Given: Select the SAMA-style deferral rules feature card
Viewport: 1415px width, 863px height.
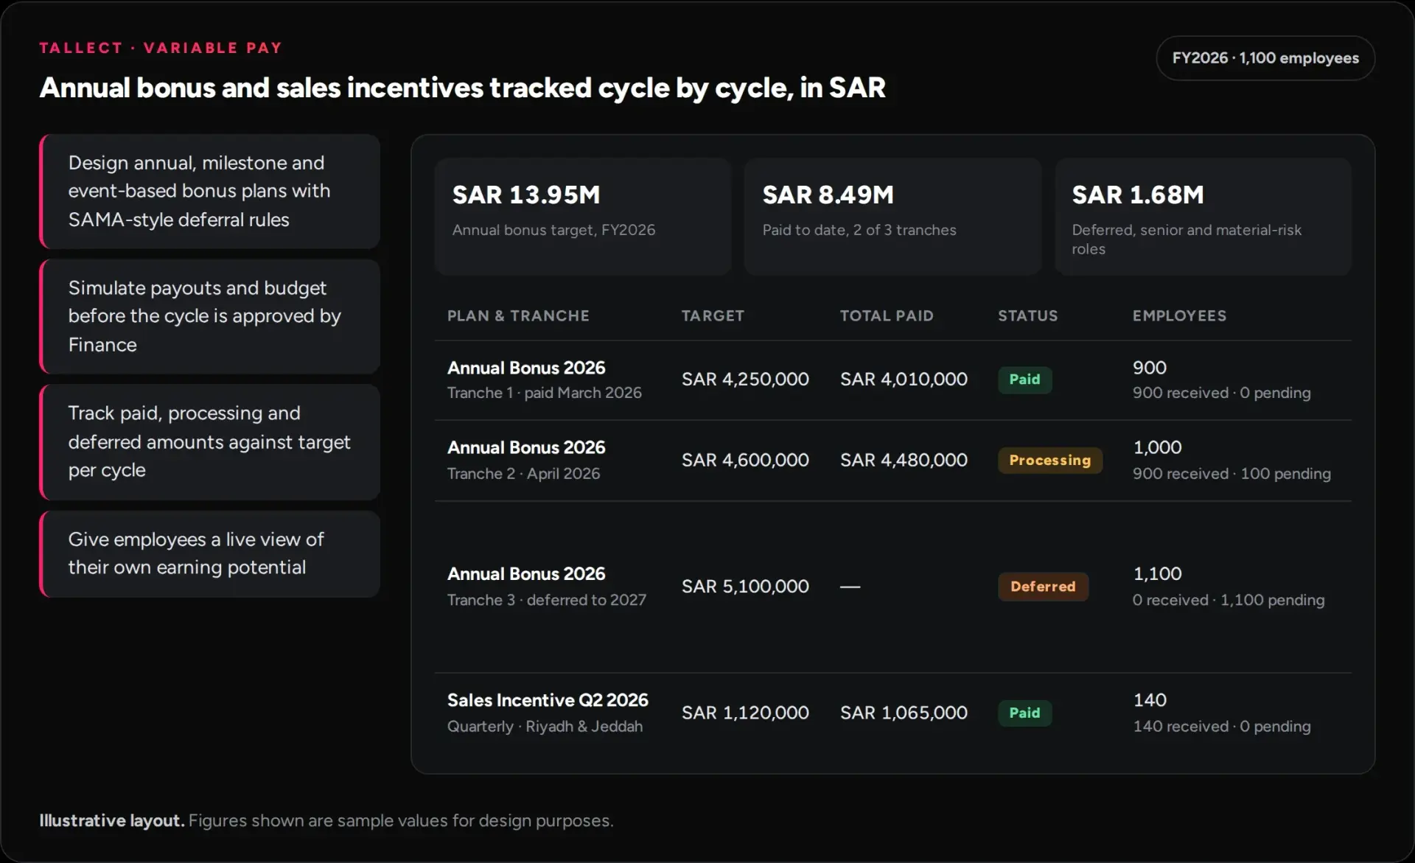Looking at the screenshot, I should pyautogui.click(x=210, y=192).
